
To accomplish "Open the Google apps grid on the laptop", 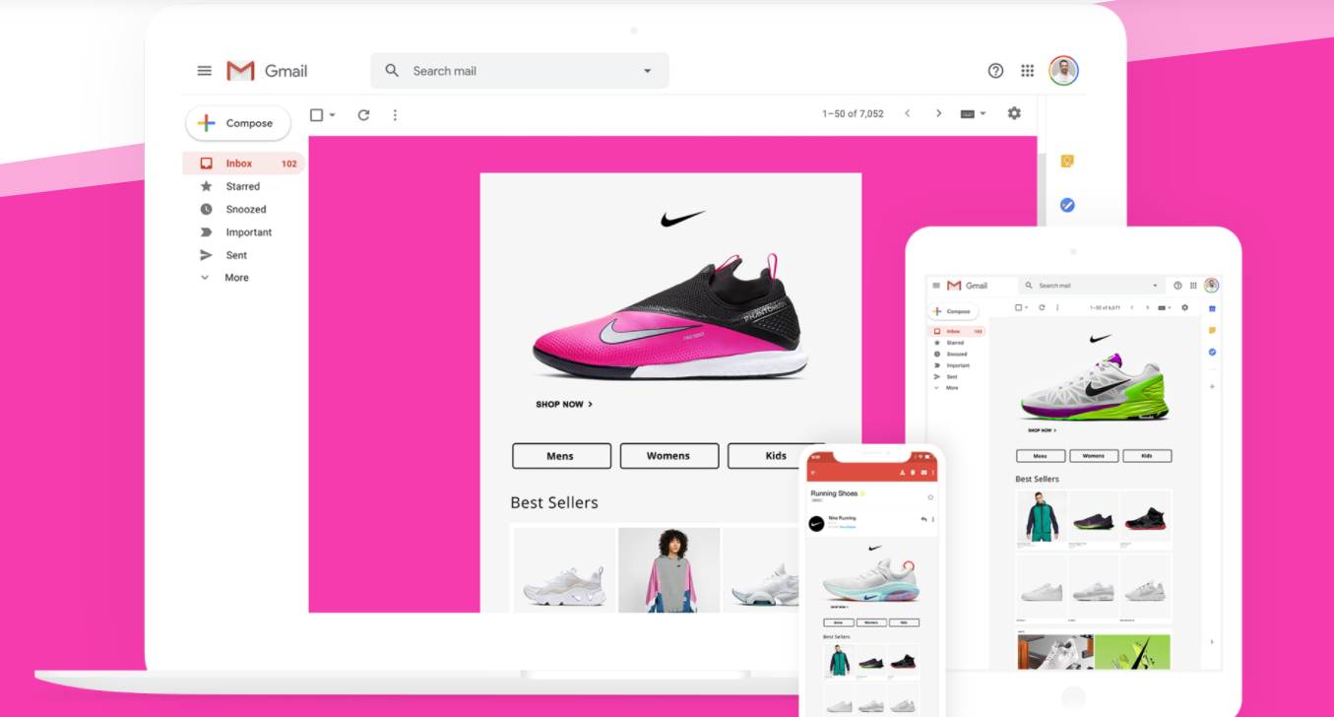I will [1028, 71].
